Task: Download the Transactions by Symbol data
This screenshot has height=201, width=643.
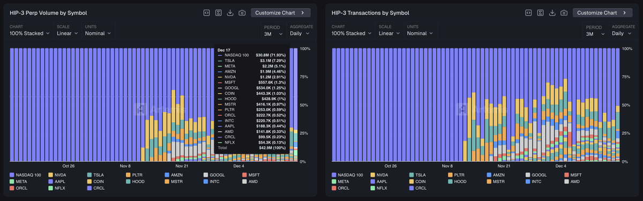Action: 552,12
